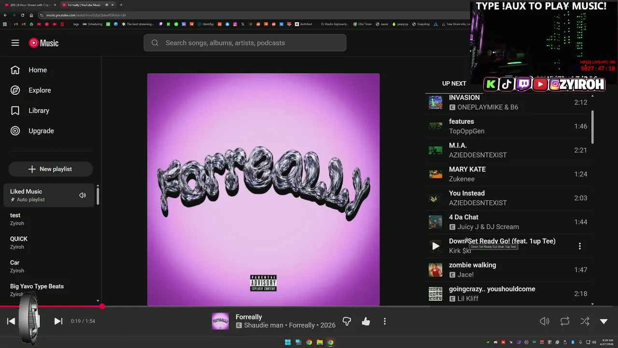Open three-dot menu for Down Set Ready Go!
Viewport: 618px width, 348px height.
coord(579,246)
